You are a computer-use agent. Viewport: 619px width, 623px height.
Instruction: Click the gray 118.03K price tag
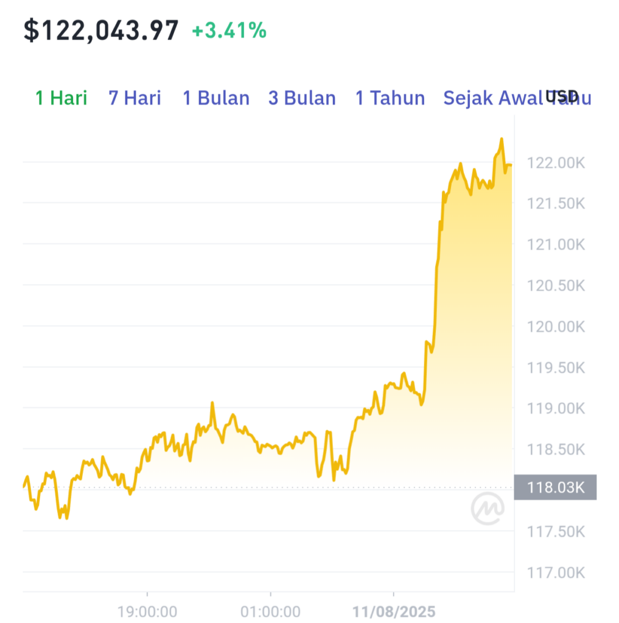coord(555,487)
